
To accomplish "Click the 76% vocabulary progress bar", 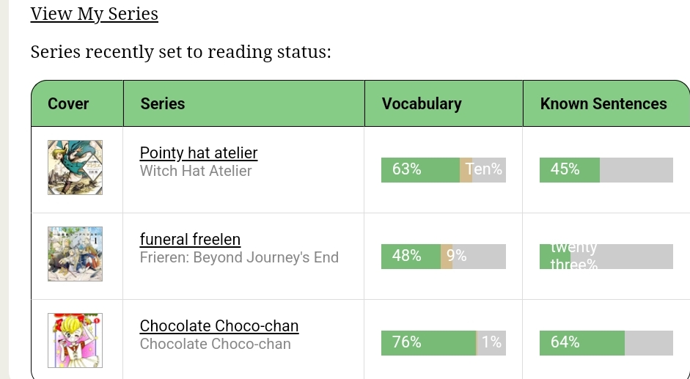I will click(x=444, y=343).
